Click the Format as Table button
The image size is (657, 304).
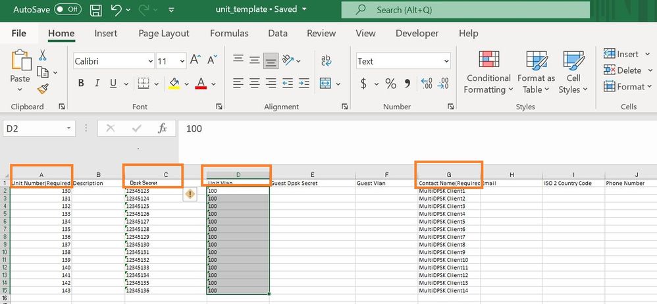[536, 72]
